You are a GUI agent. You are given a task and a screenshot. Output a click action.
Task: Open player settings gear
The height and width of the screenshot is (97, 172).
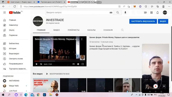click(x=78, y=64)
